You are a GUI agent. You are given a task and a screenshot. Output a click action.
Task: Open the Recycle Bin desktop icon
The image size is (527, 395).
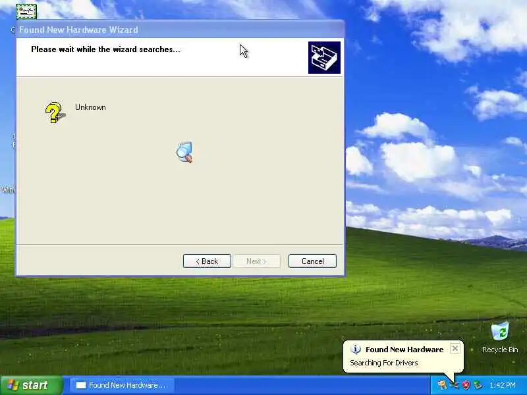click(500, 338)
